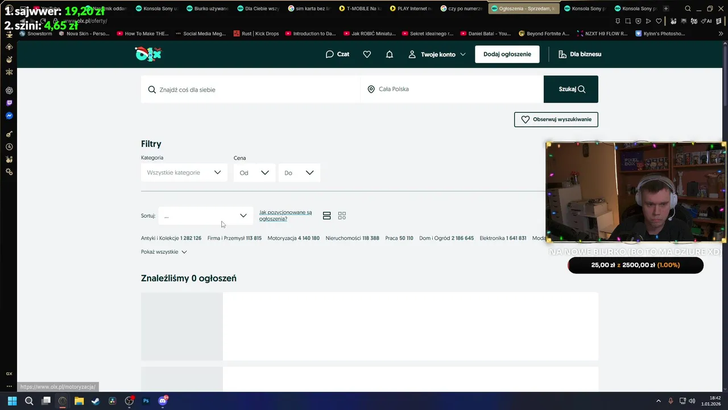728x410 pixels.
Task: Open sidebar settings gear icon
Action: point(9,172)
